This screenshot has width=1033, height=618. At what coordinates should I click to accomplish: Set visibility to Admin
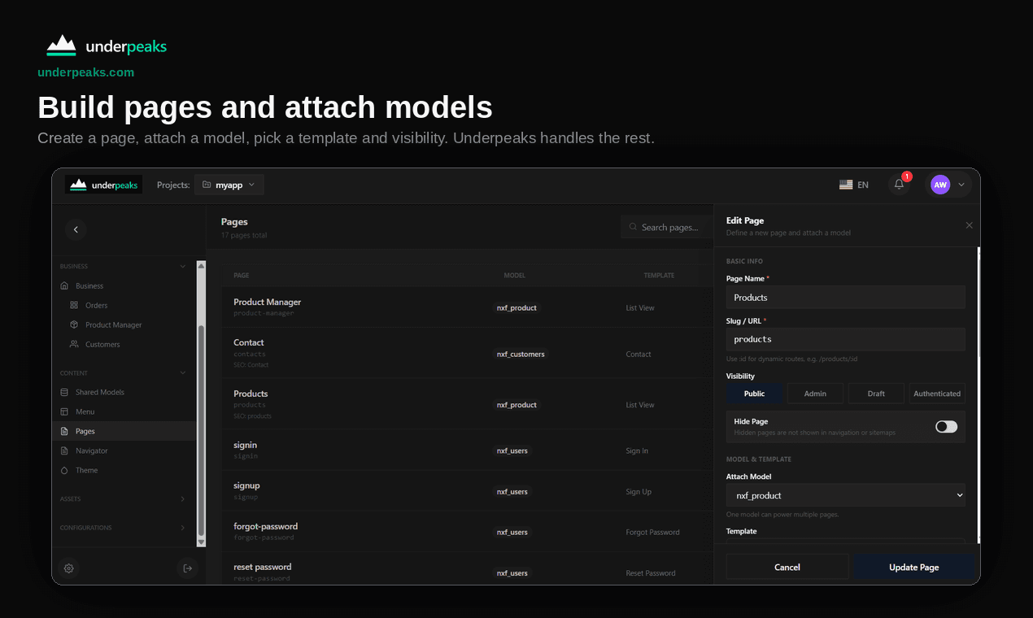point(815,394)
